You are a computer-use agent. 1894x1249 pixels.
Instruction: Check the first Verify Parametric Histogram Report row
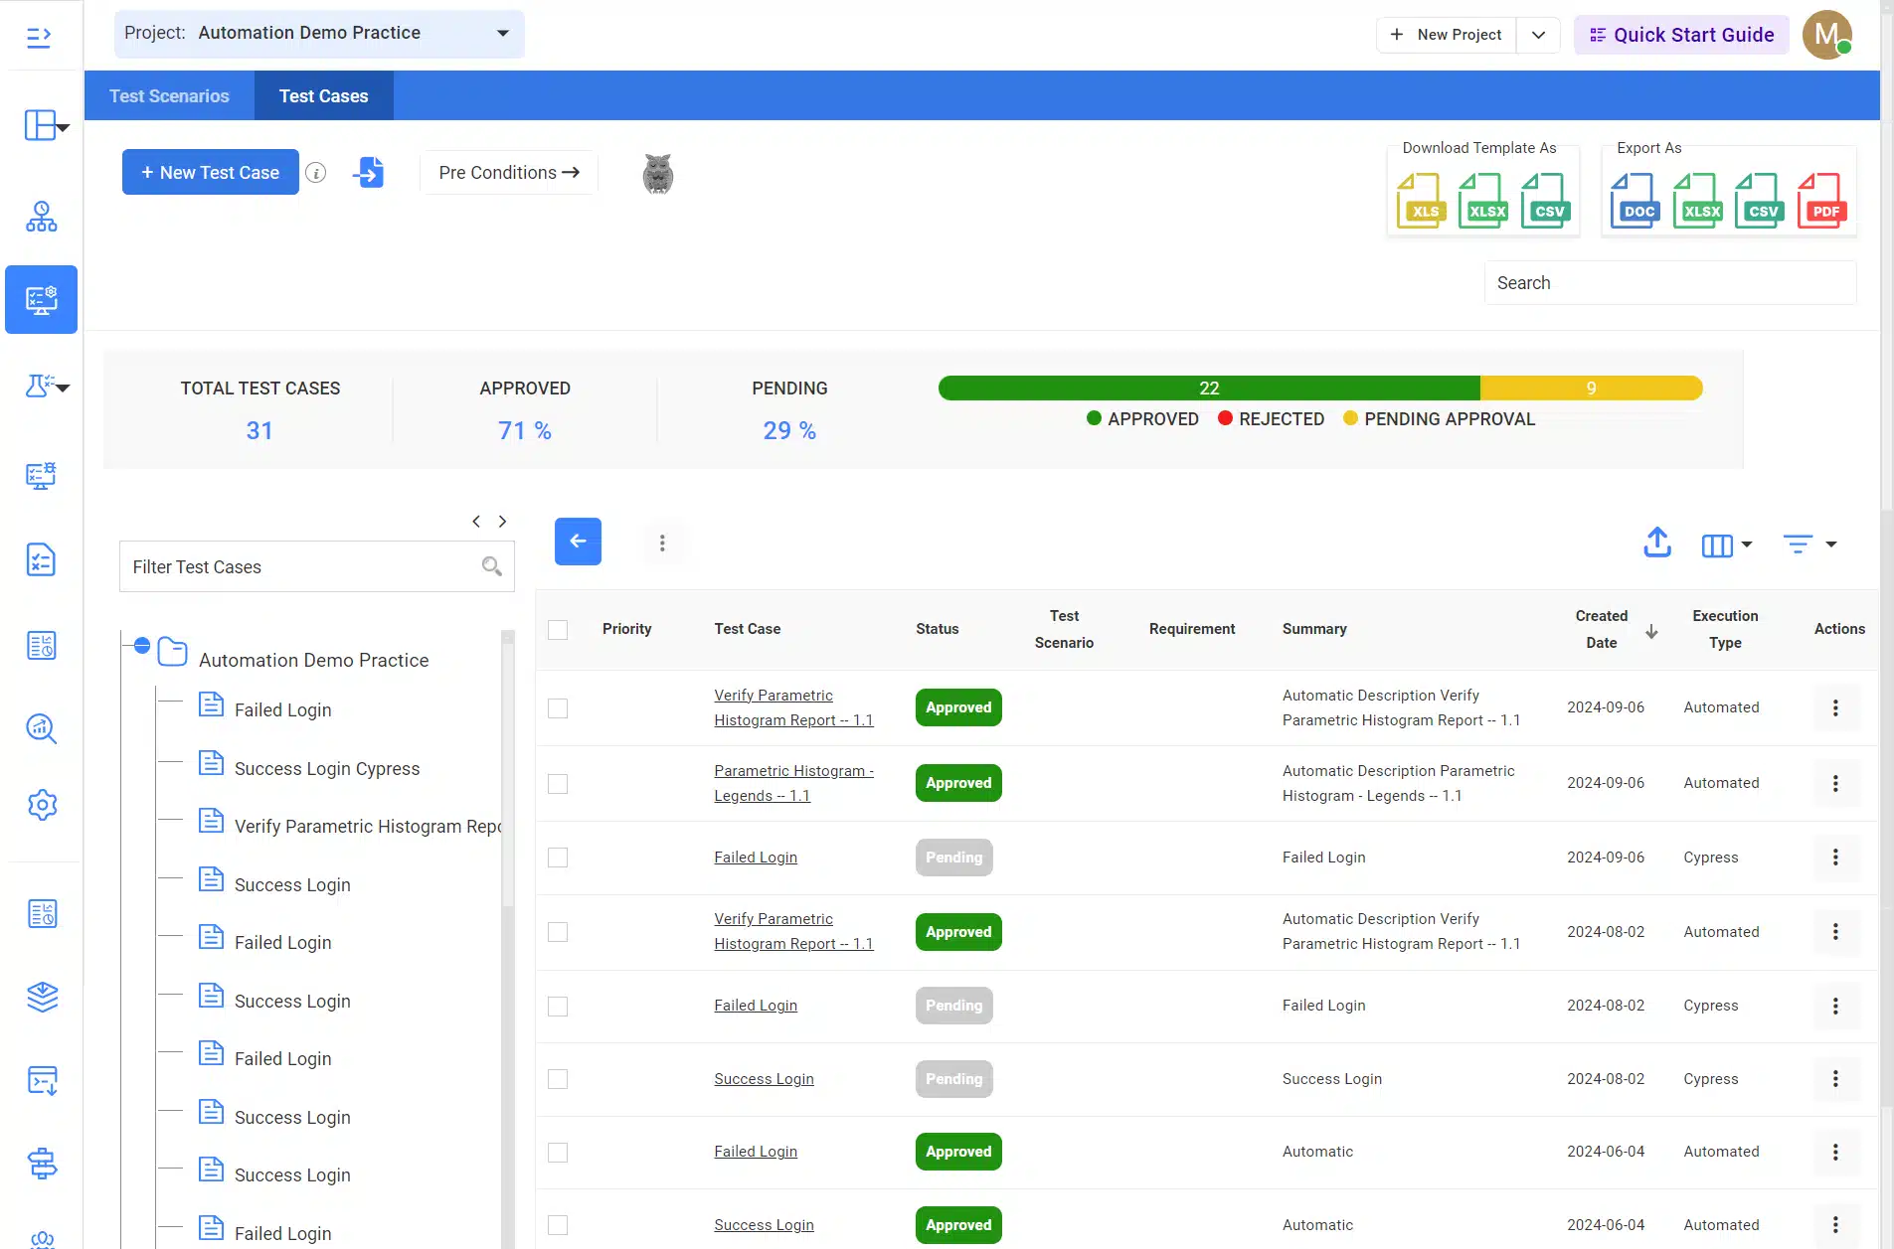pyautogui.click(x=558, y=708)
